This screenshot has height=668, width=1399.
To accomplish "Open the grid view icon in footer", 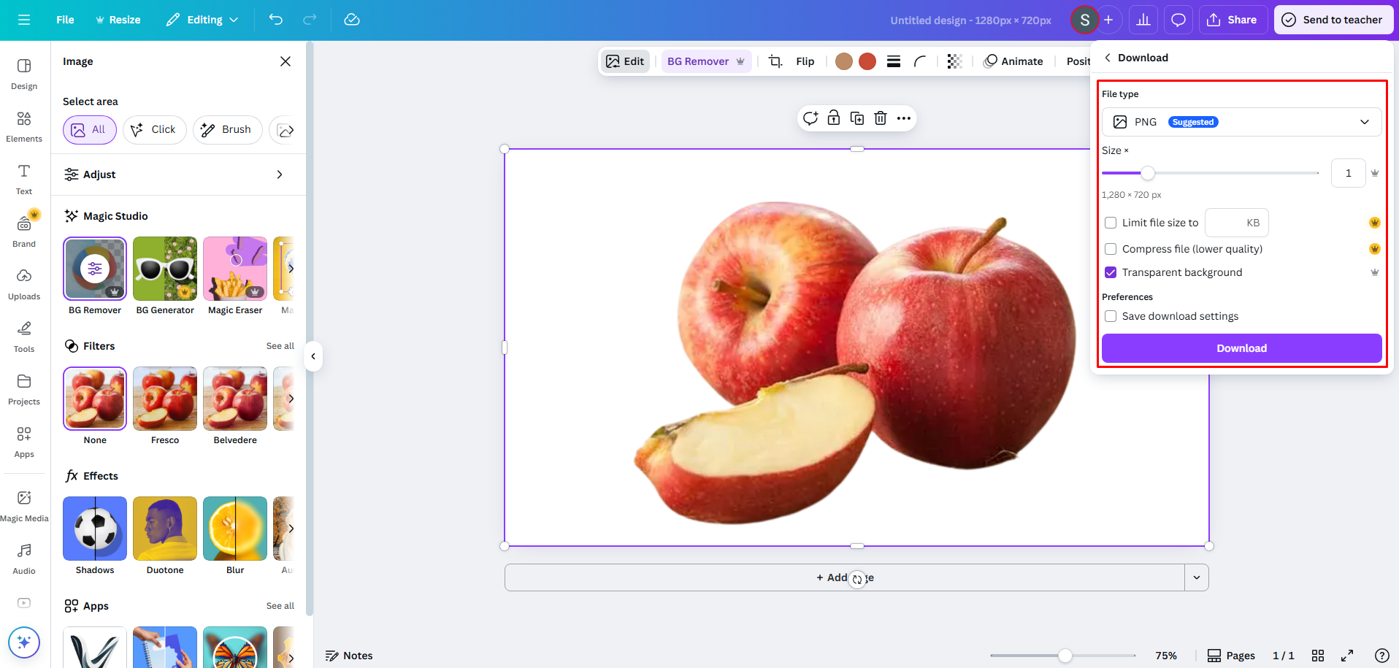I will (x=1318, y=656).
